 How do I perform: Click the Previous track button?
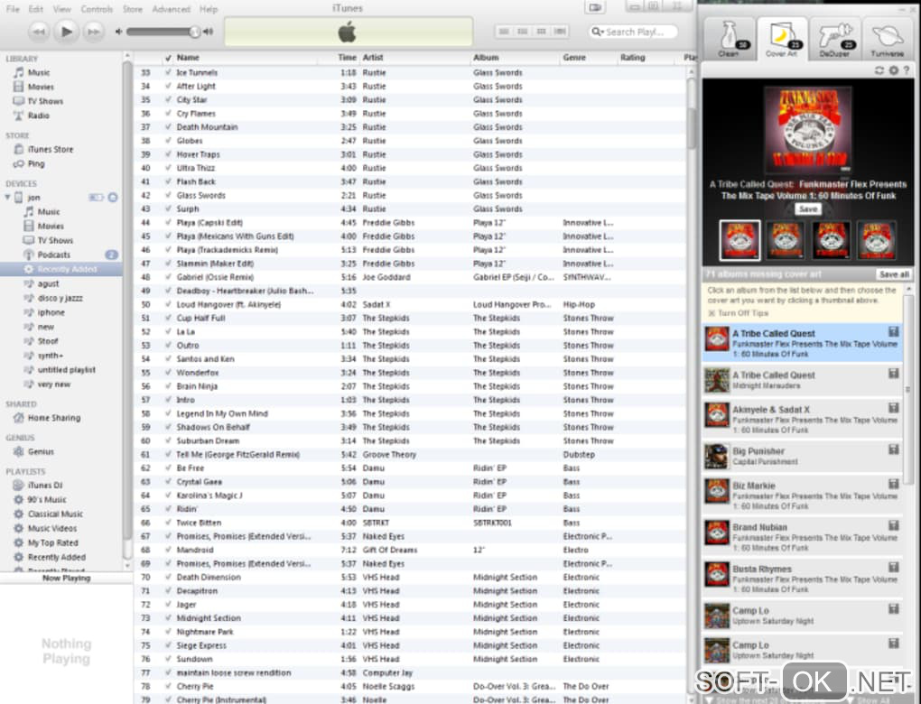coord(38,32)
